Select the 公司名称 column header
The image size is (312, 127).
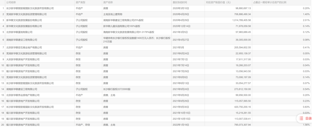point(11,3)
